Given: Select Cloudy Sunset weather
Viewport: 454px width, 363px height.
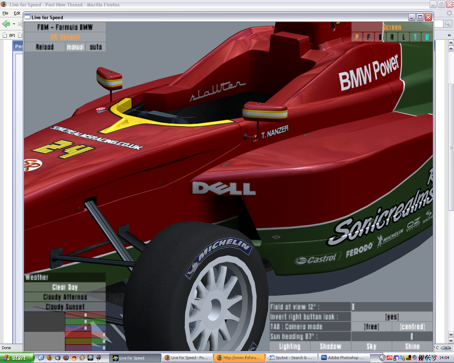Looking at the screenshot, I should click(x=65, y=307).
